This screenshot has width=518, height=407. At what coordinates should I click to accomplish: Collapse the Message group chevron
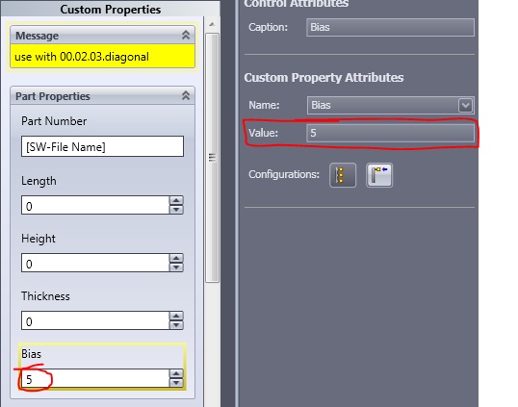186,35
